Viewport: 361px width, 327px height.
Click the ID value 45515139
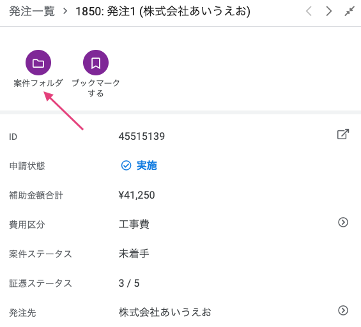click(x=142, y=136)
